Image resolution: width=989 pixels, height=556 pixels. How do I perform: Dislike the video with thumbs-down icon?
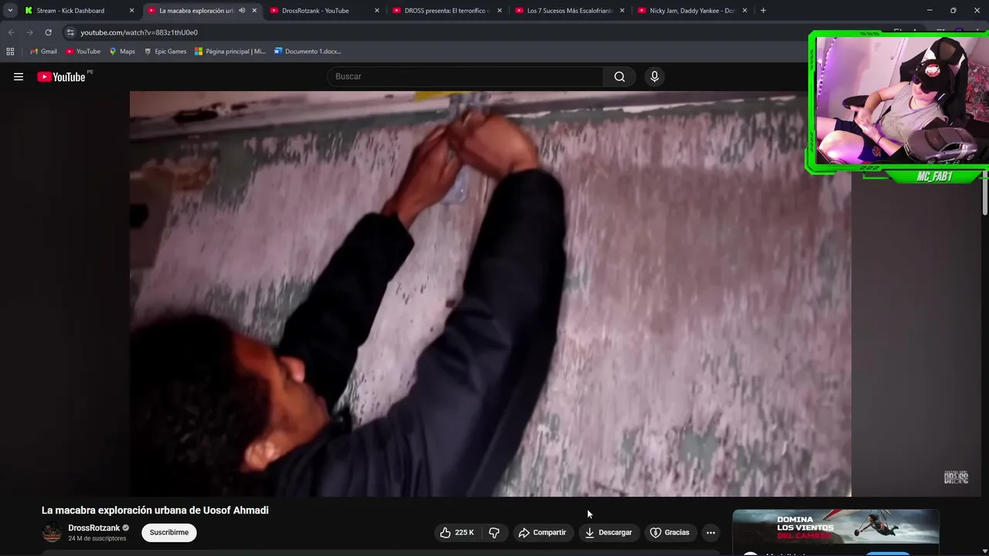coord(494,532)
